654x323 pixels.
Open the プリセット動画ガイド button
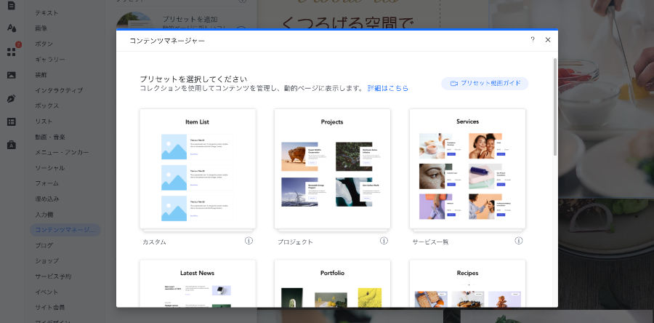(485, 83)
